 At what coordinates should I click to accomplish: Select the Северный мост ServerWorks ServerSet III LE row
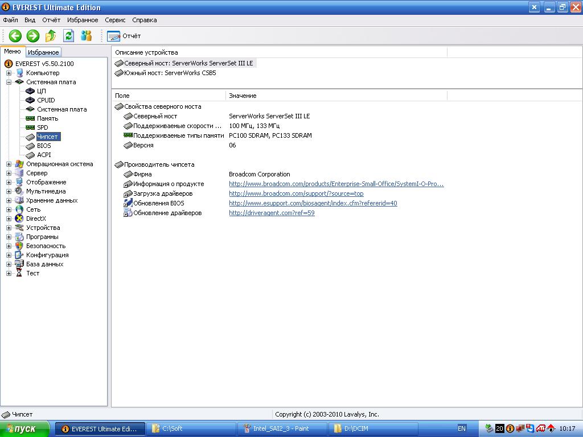pyautogui.click(x=184, y=63)
